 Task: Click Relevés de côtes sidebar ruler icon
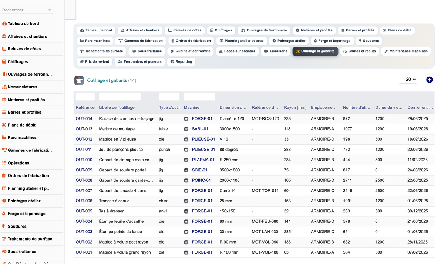[x=4, y=49]
